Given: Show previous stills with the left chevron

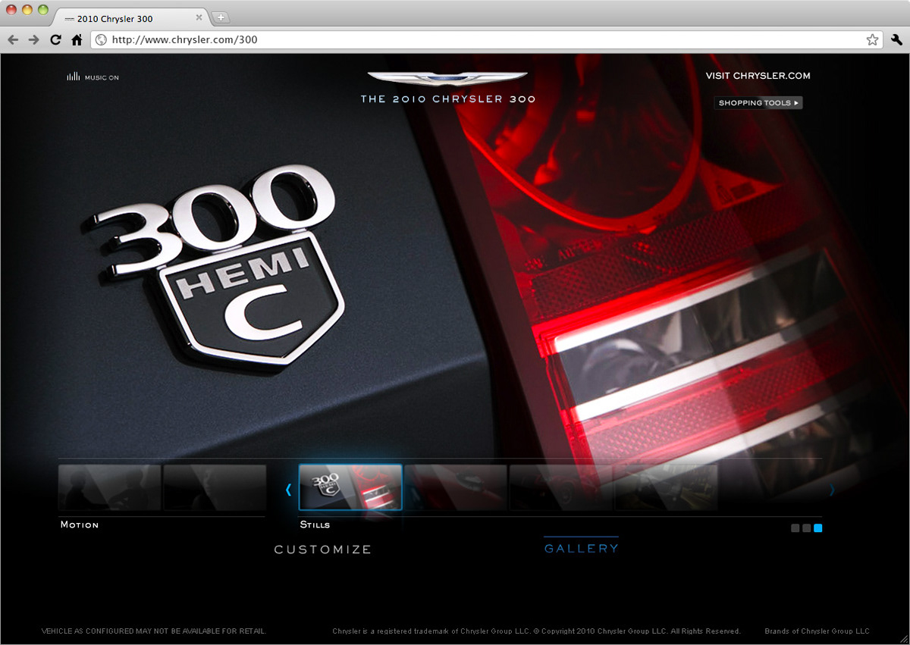Looking at the screenshot, I should point(288,490).
